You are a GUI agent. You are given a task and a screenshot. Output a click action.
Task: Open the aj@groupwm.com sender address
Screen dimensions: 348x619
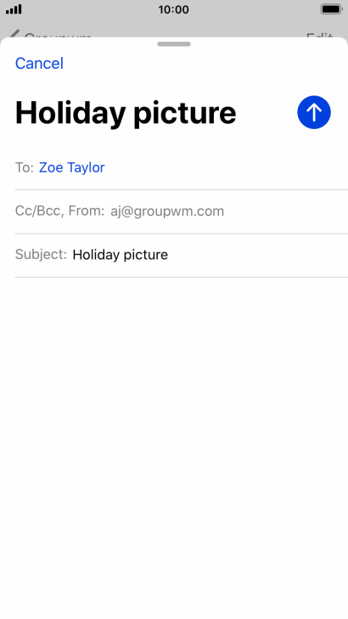pos(167,211)
